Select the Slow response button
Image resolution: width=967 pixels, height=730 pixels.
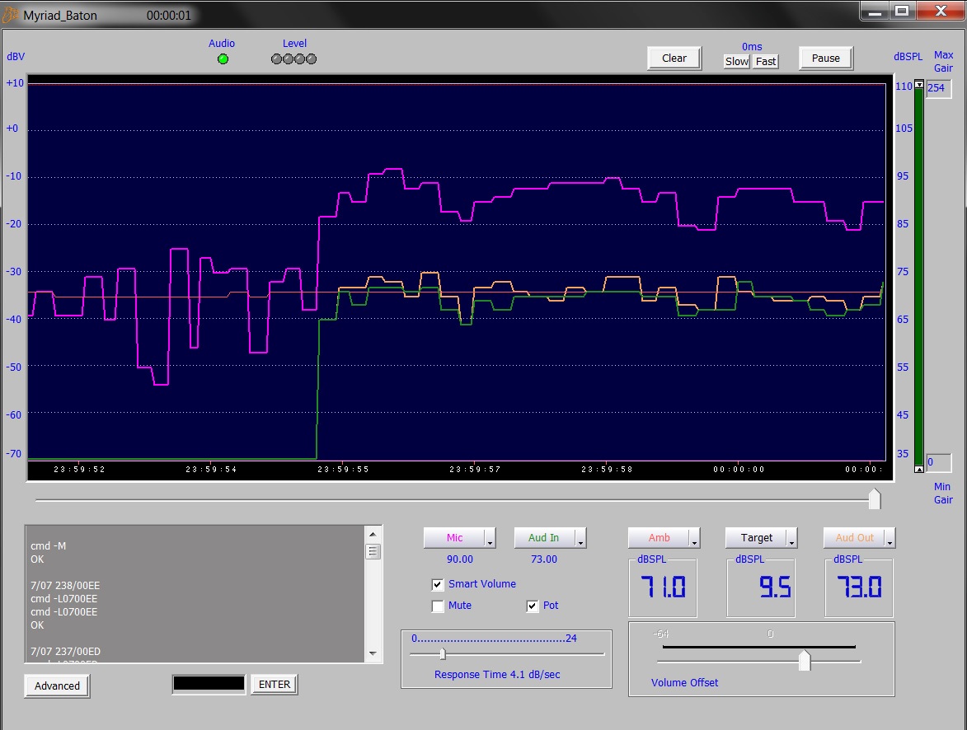click(736, 62)
